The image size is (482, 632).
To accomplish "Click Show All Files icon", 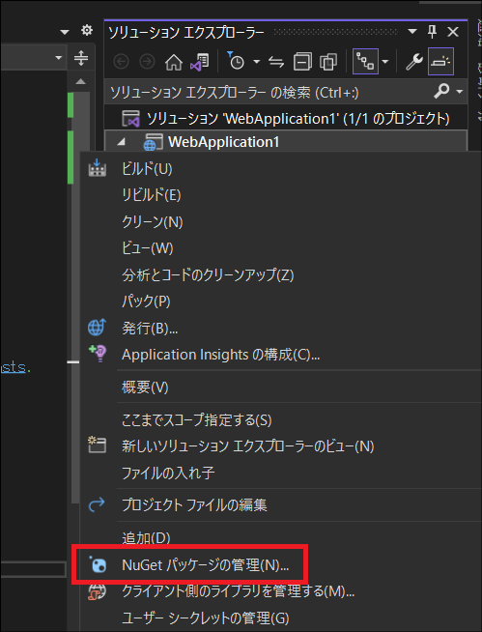I will pos(328,62).
